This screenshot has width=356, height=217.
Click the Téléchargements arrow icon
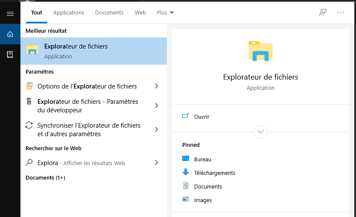point(186,173)
